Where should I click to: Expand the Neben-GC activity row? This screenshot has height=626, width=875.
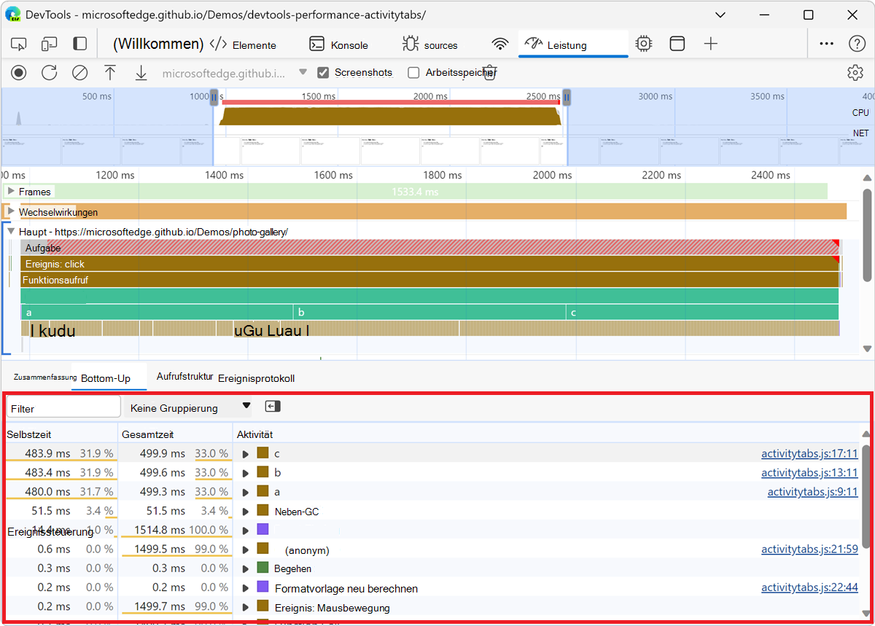coord(246,512)
